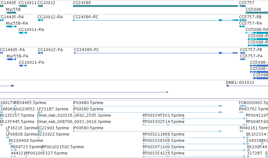
Task: Select the RP003345561.5prime EST label
Action: pyautogui.click(x=163, y=115)
